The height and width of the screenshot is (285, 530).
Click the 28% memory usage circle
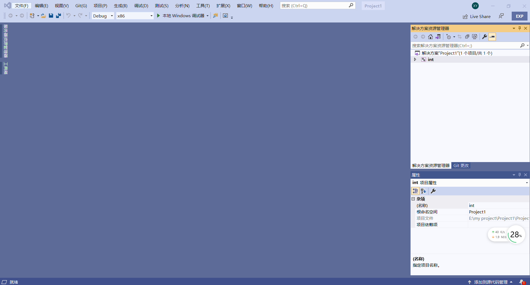(x=516, y=235)
